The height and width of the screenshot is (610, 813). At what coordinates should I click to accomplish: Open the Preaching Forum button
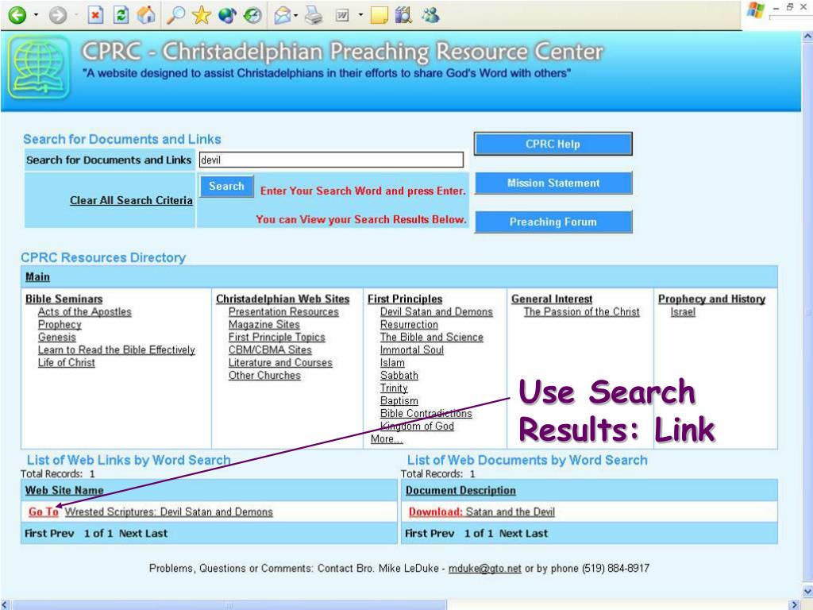[553, 222]
